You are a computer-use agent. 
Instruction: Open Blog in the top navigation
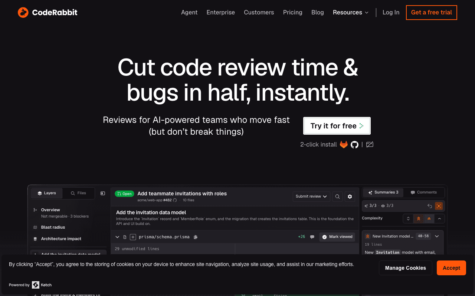pos(318,13)
